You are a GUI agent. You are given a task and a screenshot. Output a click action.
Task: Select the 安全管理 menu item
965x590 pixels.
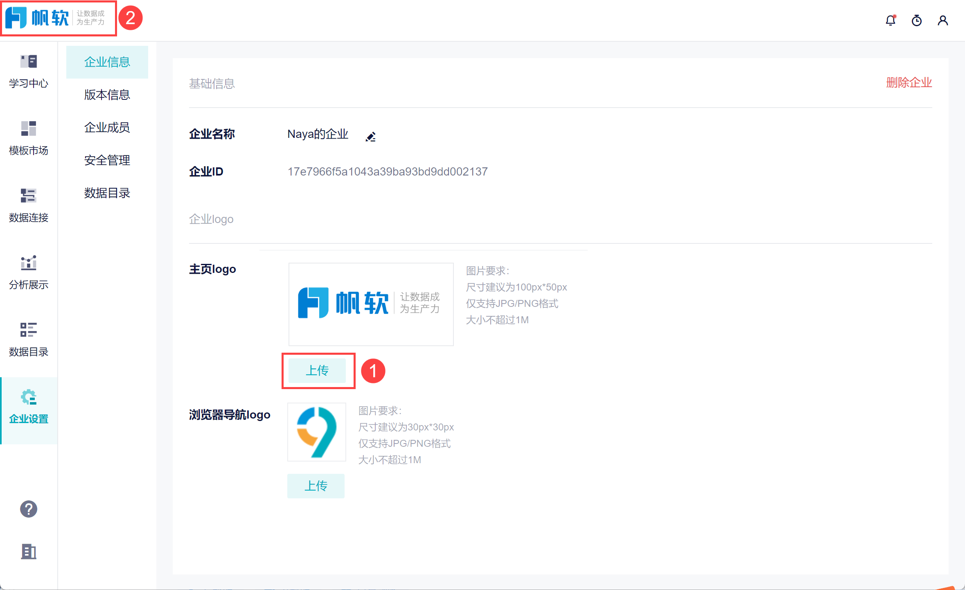(107, 160)
